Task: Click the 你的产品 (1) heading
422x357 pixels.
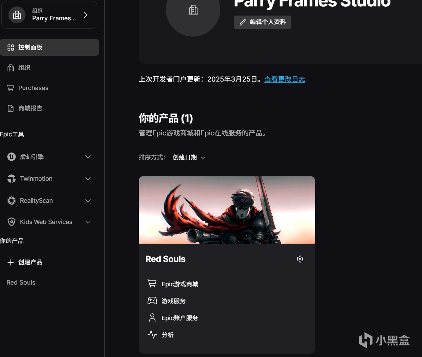Action: 166,118
